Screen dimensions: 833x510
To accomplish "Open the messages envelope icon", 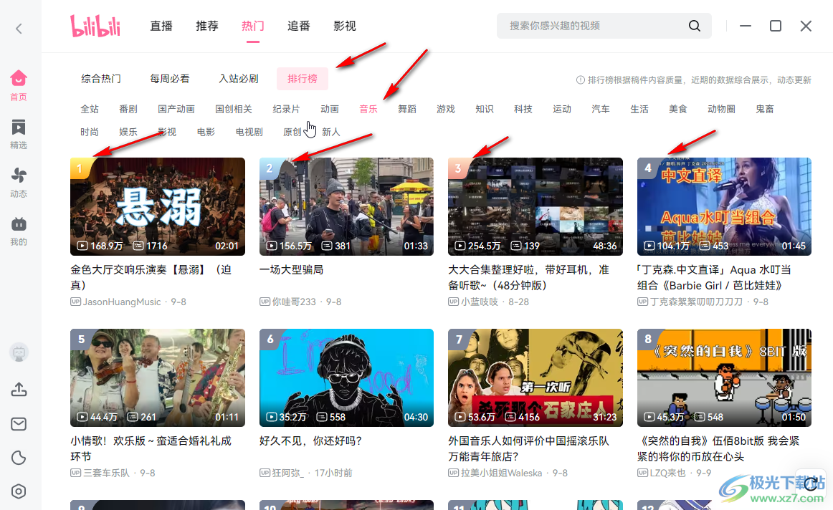I will pos(19,424).
